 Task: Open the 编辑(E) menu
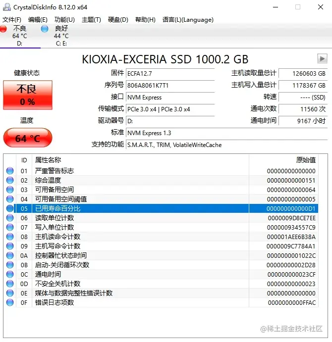(38, 20)
